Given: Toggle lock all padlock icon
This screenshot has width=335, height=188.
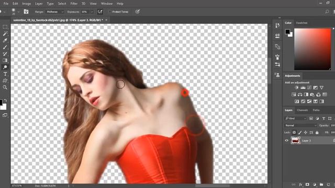Looking at the screenshot, I should coord(317,132).
